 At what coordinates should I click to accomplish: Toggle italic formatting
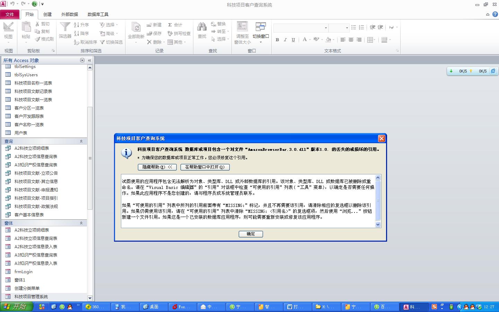click(x=285, y=40)
